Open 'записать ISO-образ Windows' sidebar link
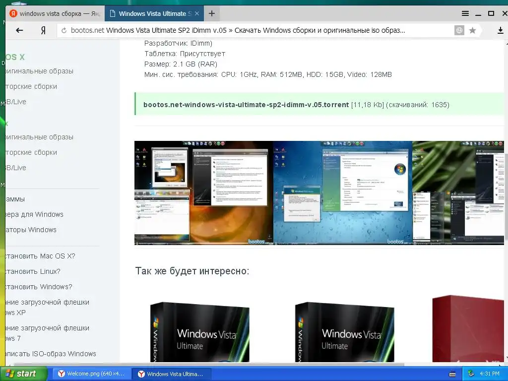The image size is (508, 381). coord(51,354)
